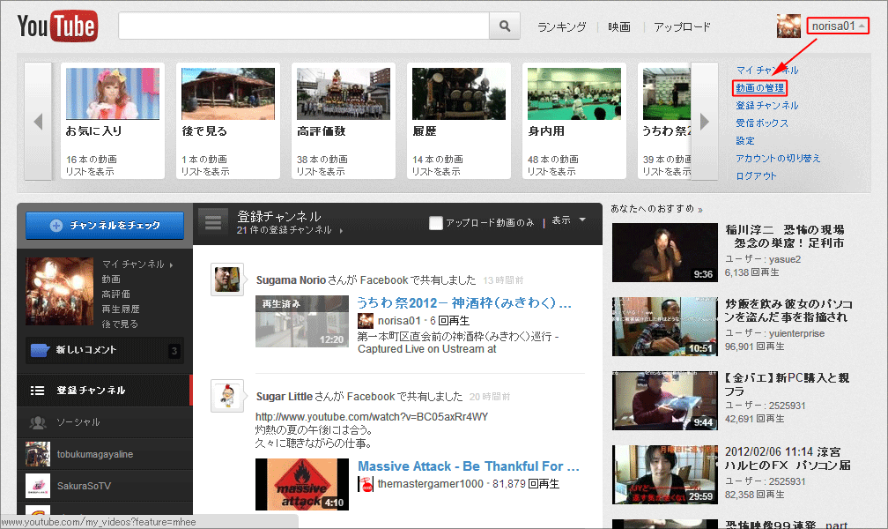Click the YouTube search input field
The width and height of the screenshot is (888, 529).
coord(304,26)
